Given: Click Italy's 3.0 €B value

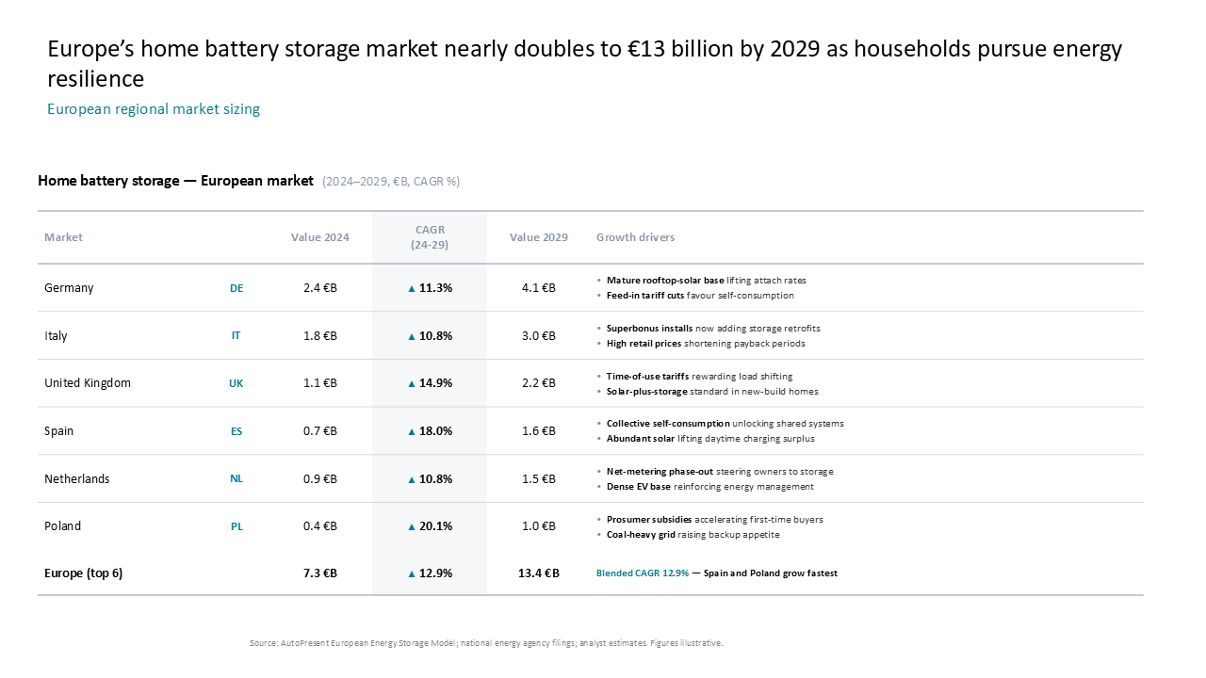Looking at the screenshot, I should point(539,336).
